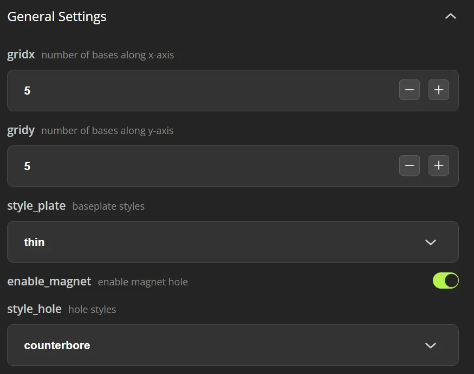Click the General Settings header

pyautogui.click(x=56, y=16)
